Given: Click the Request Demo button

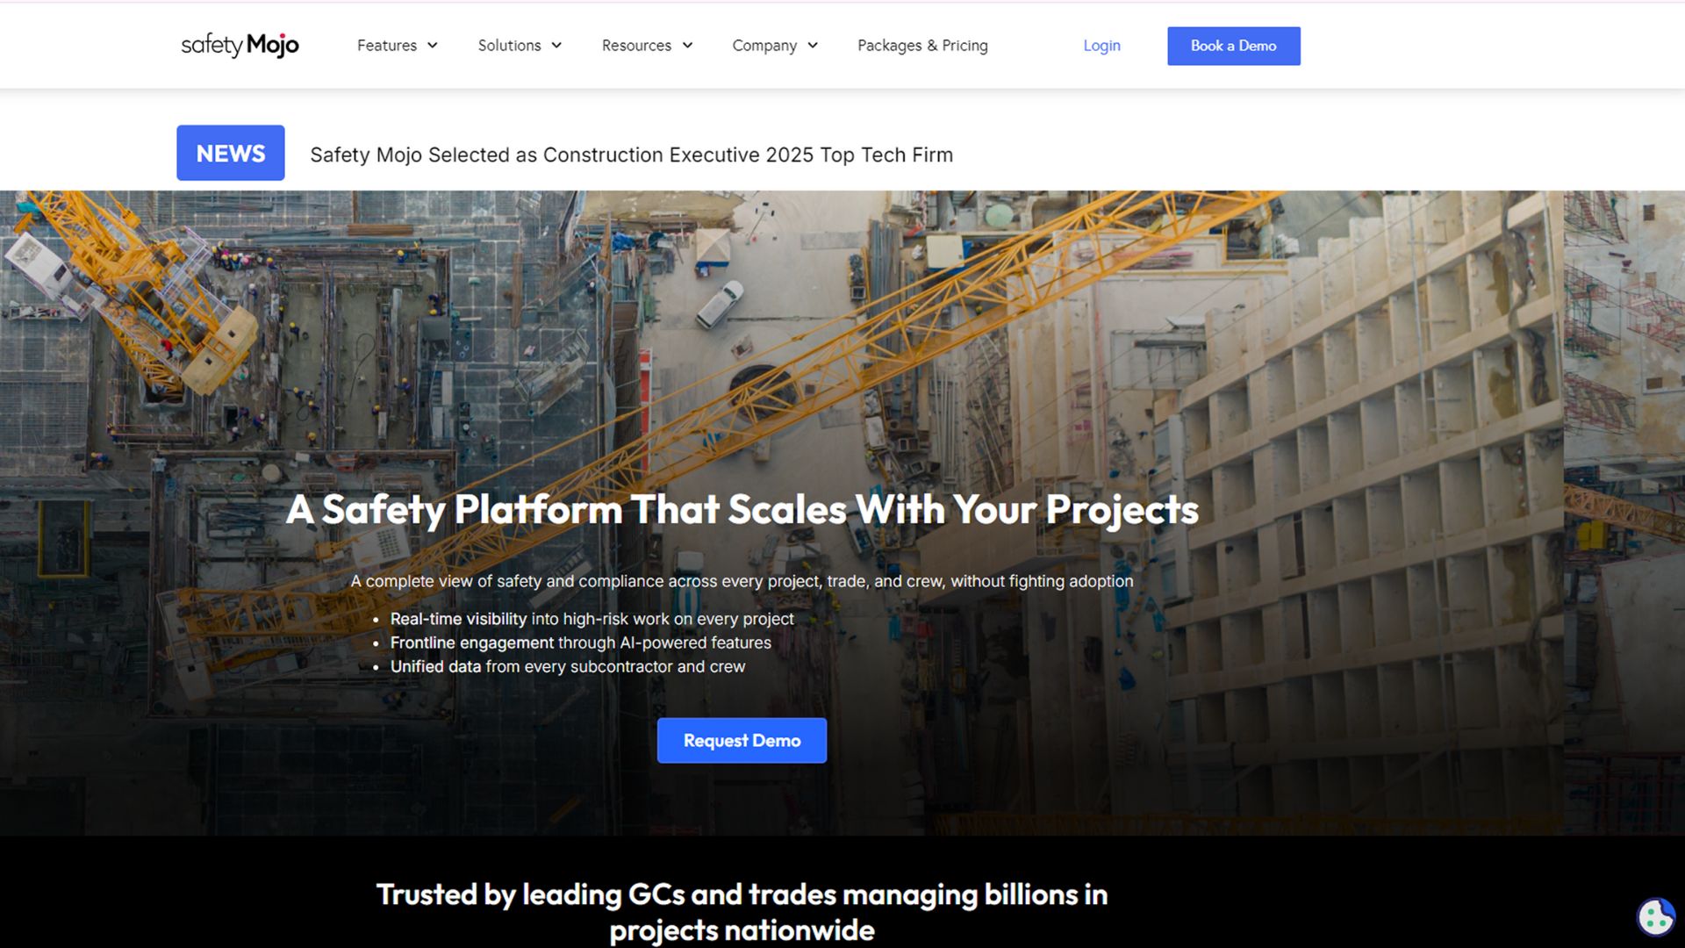Looking at the screenshot, I should coord(742,740).
